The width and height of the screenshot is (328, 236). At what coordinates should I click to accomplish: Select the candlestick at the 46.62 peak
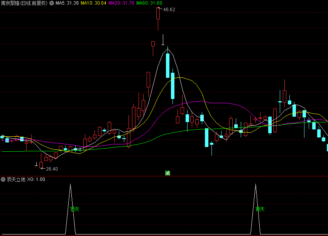[x=158, y=19]
